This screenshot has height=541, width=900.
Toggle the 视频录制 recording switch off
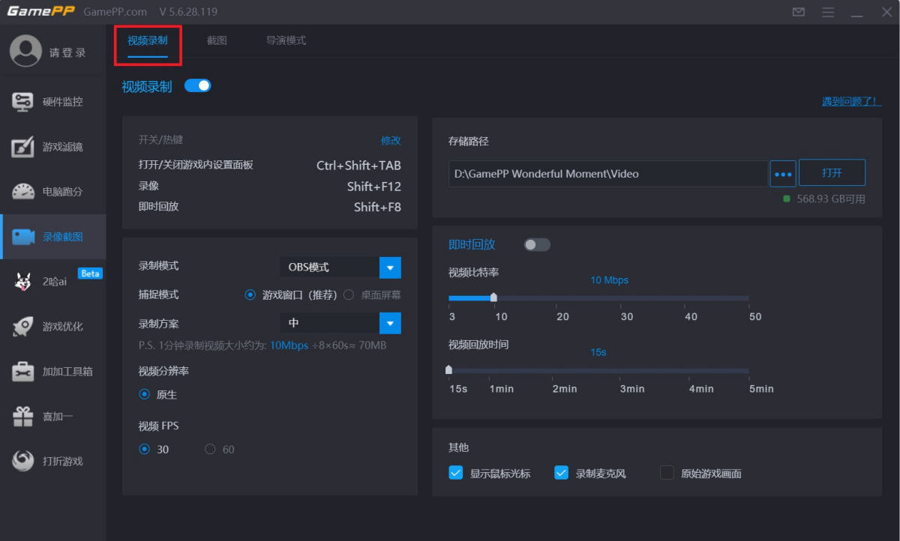coord(197,85)
